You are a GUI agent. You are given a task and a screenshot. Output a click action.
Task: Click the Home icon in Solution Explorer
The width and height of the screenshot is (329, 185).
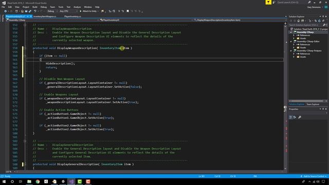pyautogui.click(x=299, y=21)
